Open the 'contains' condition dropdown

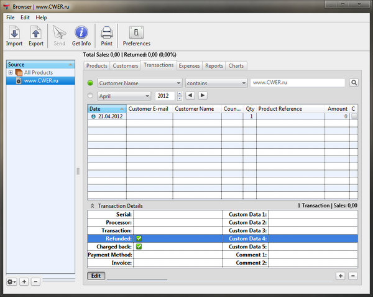point(216,83)
